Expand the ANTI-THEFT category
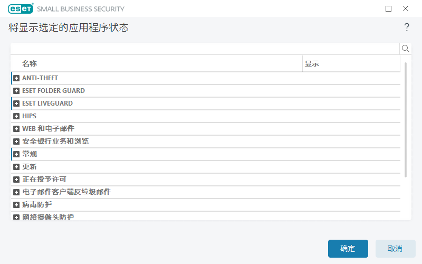The width and height of the screenshot is (422, 264). coord(16,78)
